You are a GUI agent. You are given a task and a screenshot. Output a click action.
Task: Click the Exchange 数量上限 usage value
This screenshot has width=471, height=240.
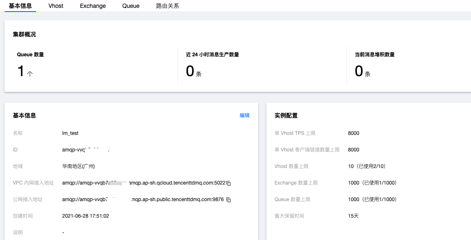pyautogui.click(x=372, y=183)
